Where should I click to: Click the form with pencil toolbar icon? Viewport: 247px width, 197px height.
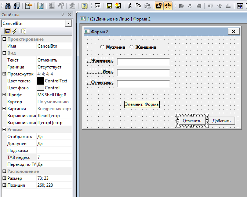point(29,6)
